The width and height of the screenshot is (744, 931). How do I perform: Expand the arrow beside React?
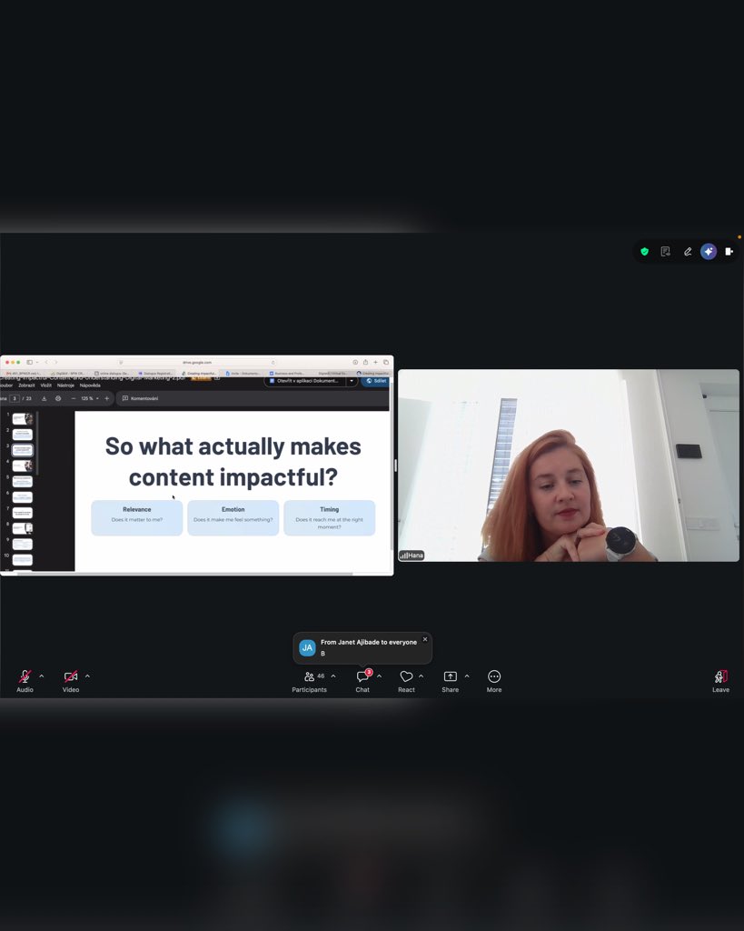tap(422, 676)
